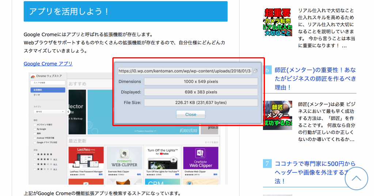This screenshot has height=196, width=374.
Task: Click the ストアを検索 search box
Action: 48,83
